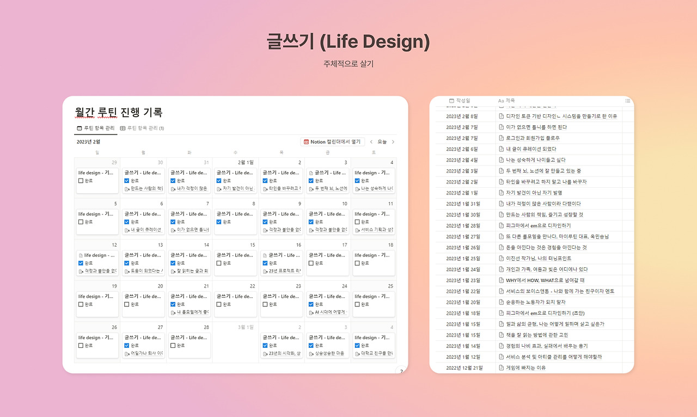Tick the 완료 checkbox on the 17th card

[311, 263]
